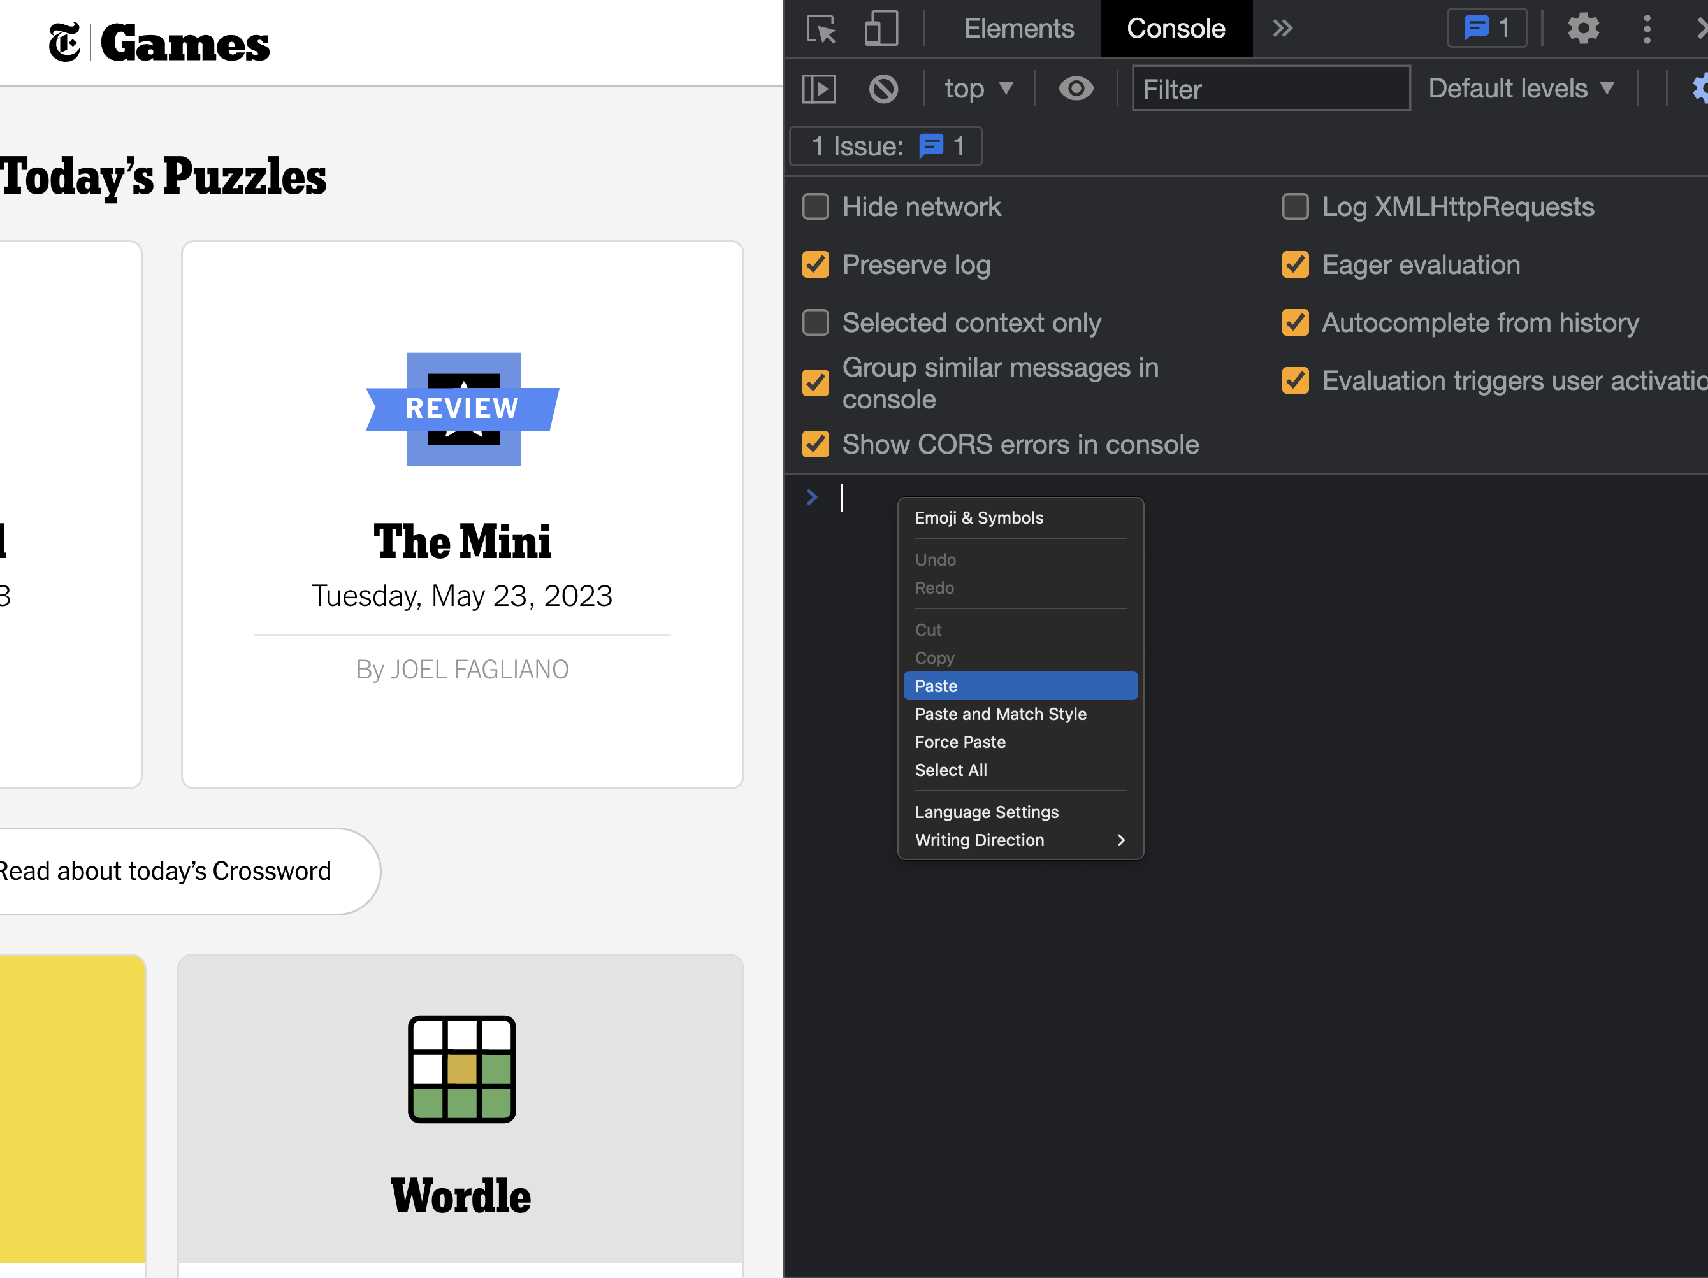Image resolution: width=1708 pixels, height=1278 pixels.
Task: Create a live expression eye icon
Action: [1076, 89]
